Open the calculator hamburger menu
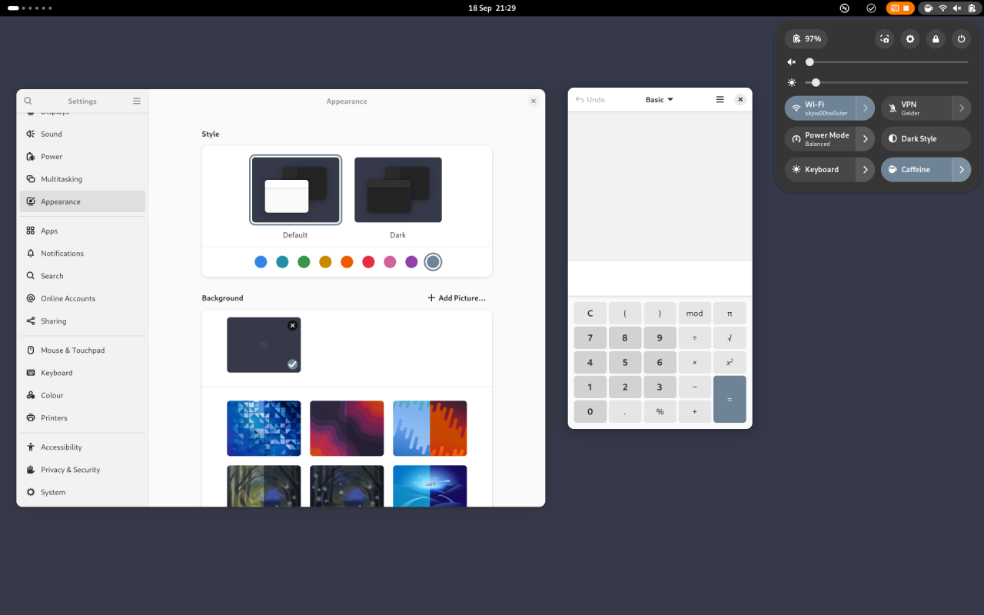 click(x=720, y=99)
